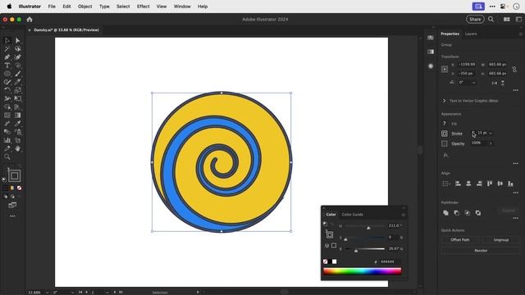Screen dimensions: 525x295
Task: Click the Ungroup quick action
Action: [501, 240]
